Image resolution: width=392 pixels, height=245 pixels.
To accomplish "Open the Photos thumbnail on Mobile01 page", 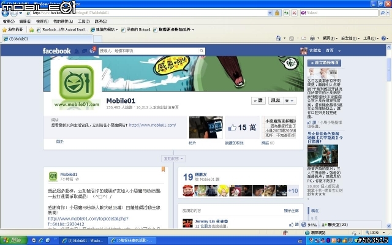I will click(x=206, y=127).
